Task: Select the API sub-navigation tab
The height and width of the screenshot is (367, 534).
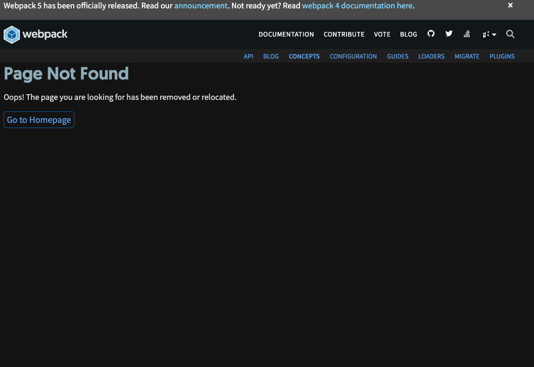Action: [x=248, y=56]
